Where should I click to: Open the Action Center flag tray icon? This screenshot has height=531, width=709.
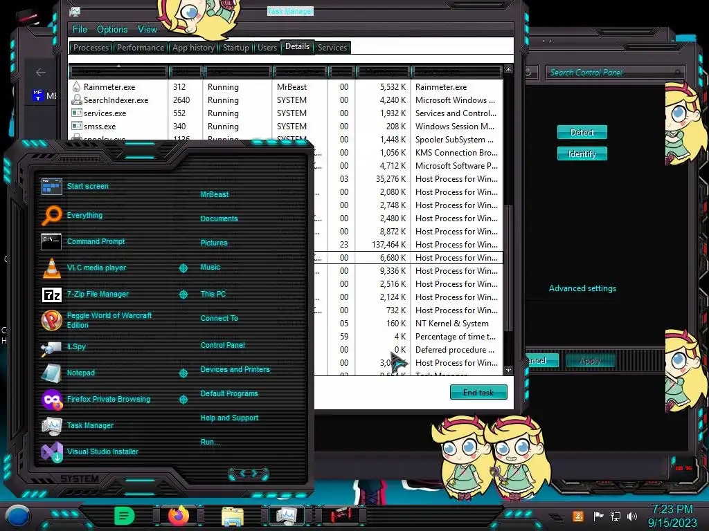tap(598, 516)
